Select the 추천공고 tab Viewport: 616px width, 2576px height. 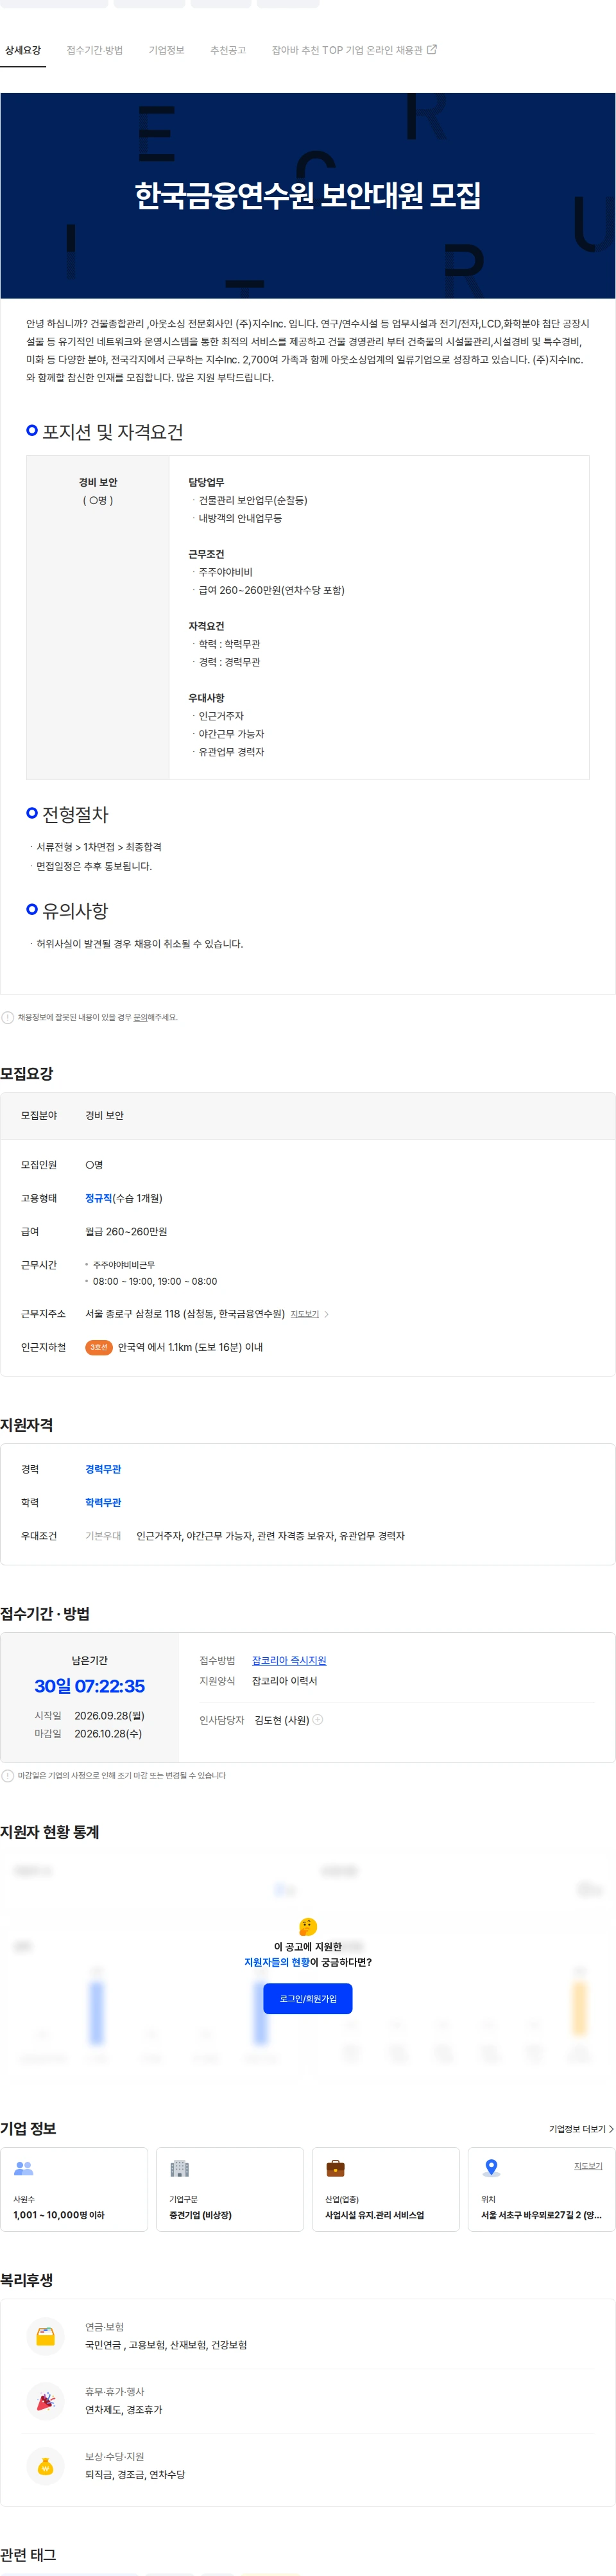click(228, 50)
